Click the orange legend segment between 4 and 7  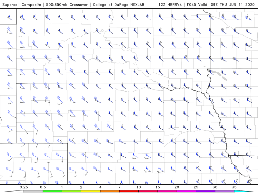(110, 191)
